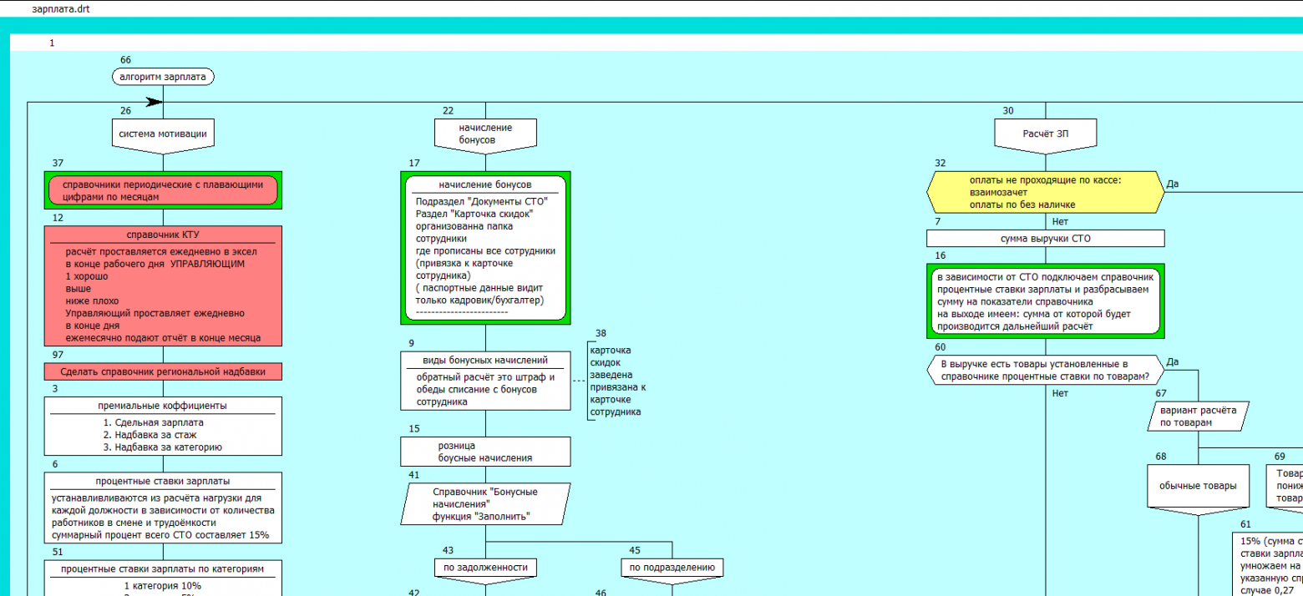1303x596 pixels.
Task: Click the "Справочник Бонусные начисления" parallelogram
Action: pos(485,504)
